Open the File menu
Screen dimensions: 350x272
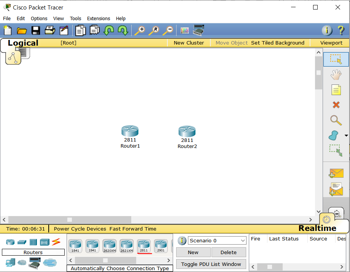(x=7, y=19)
